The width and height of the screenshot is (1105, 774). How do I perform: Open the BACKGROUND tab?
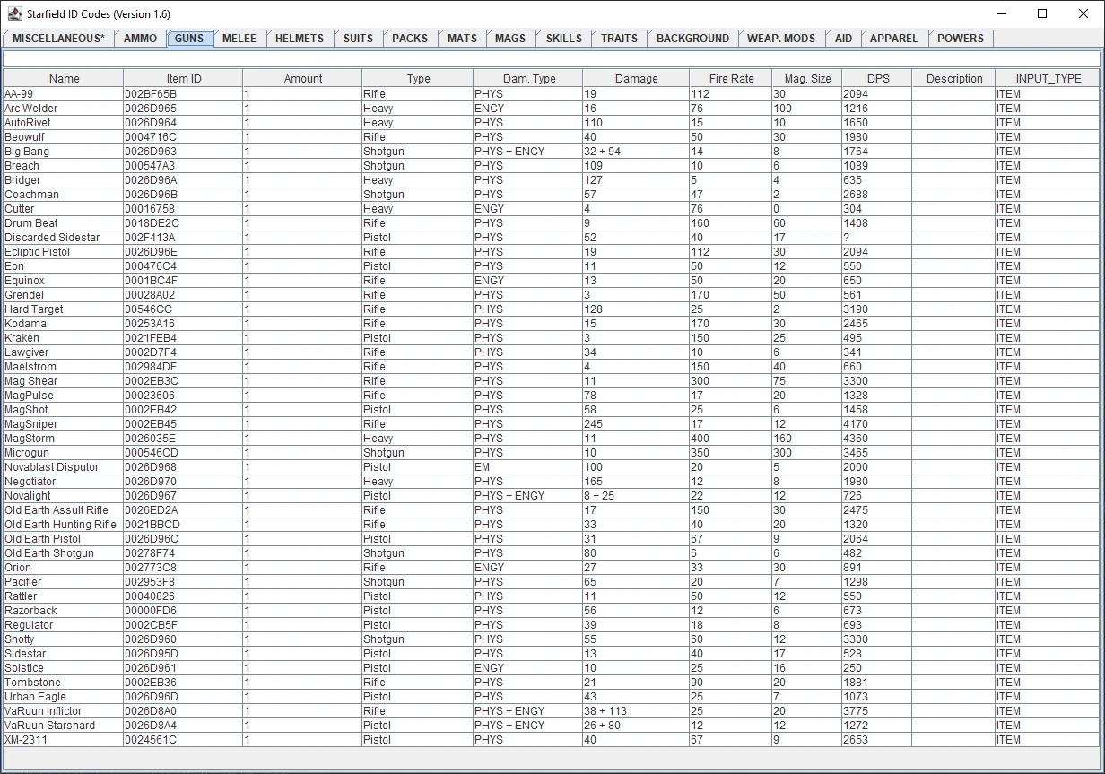coord(692,39)
